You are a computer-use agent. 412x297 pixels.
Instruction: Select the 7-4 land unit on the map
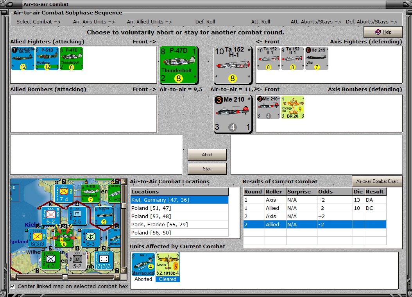[x=64, y=193]
